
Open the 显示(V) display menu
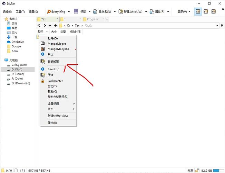pyautogui.click(x=184, y=12)
